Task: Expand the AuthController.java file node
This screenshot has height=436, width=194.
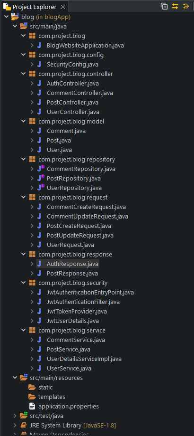Action: pyautogui.click(x=32, y=84)
